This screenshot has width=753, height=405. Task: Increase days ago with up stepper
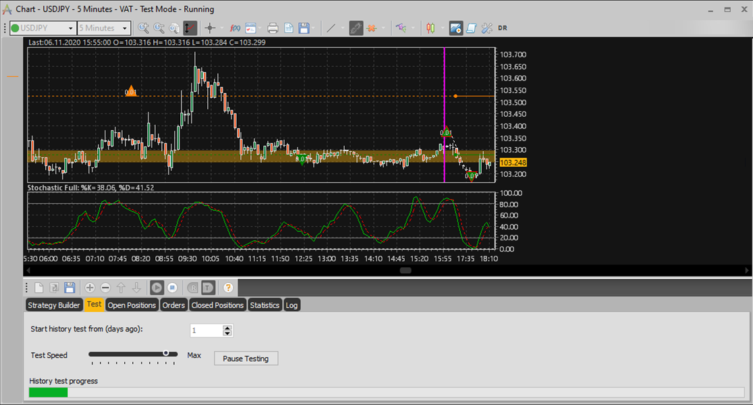pos(227,327)
